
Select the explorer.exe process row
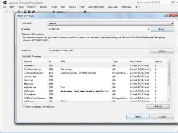coord(95,87)
